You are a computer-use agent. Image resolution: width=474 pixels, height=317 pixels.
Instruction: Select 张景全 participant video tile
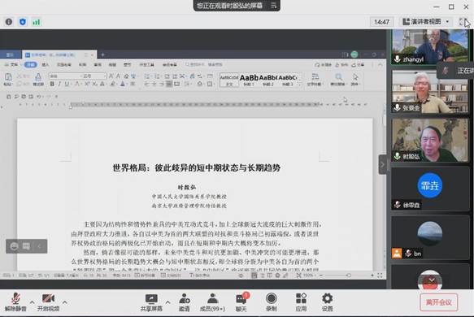[x=430, y=92]
